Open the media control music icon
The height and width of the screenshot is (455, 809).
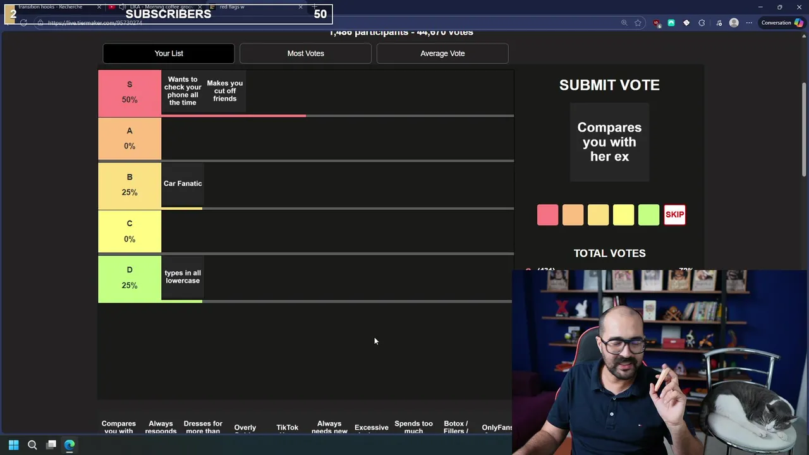tap(719, 23)
